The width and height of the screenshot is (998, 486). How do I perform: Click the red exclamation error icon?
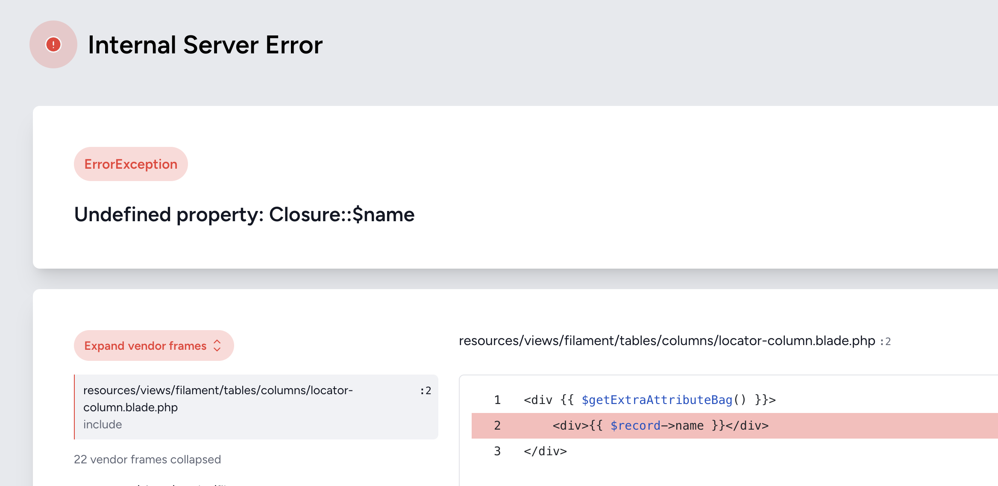pos(53,44)
